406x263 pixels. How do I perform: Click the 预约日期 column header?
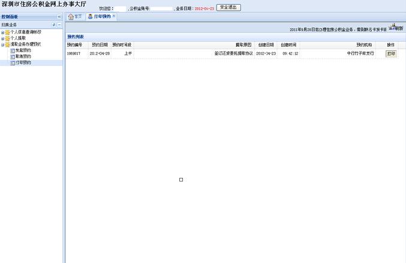click(100, 45)
